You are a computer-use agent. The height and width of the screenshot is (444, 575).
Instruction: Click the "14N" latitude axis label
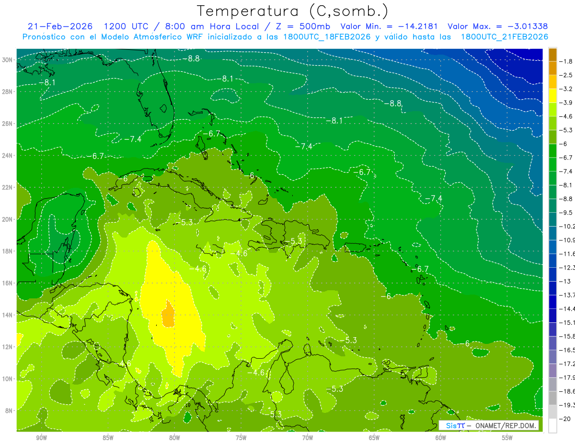pos(8,315)
